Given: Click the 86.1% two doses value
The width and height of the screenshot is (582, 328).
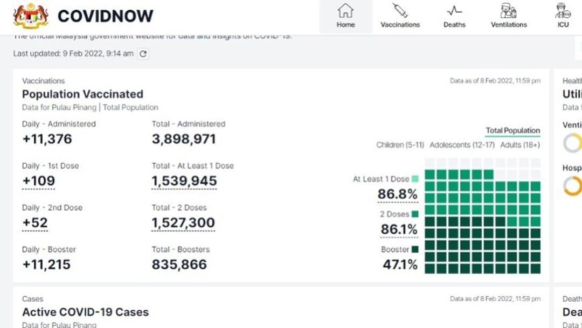Looking at the screenshot, I should point(399,229).
